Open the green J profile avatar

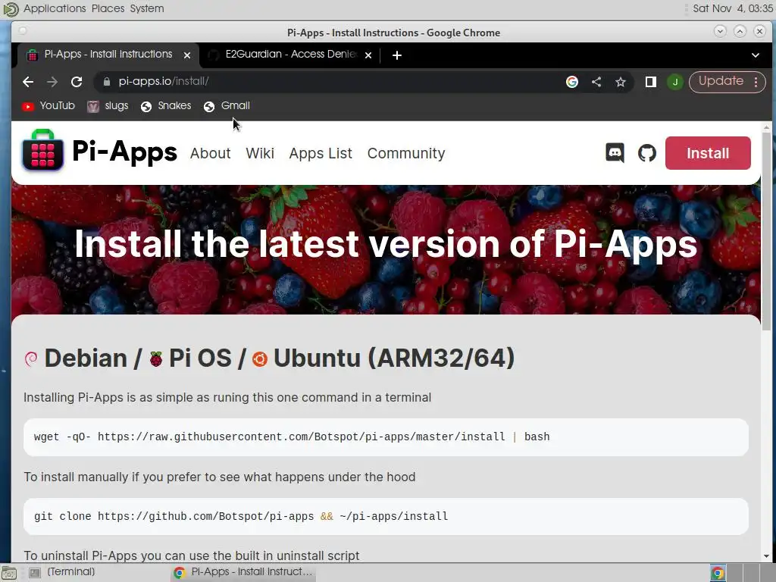(x=675, y=82)
